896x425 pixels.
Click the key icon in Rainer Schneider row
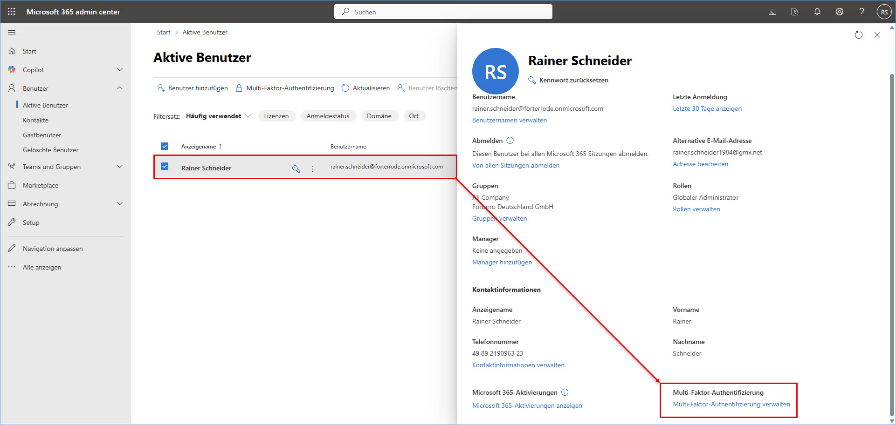pyautogui.click(x=296, y=169)
